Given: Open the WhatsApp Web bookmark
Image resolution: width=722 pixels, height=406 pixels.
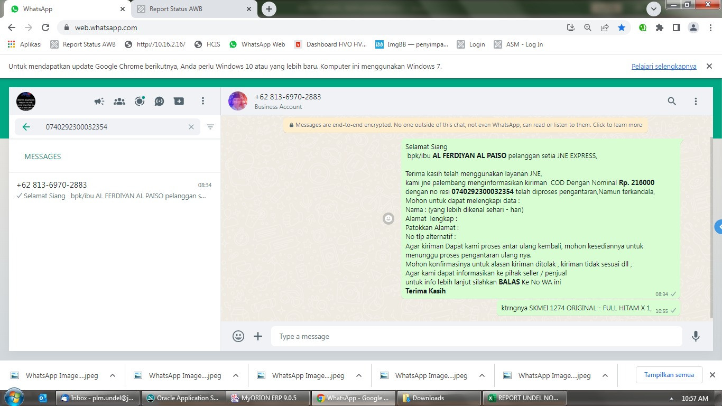Looking at the screenshot, I should [x=257, y=44].
